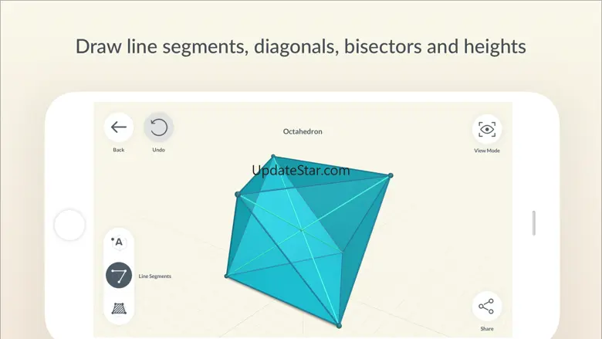602x339 pixels.
Task: Select the Line Segments tool icon
Action: [x=118, y=276]
